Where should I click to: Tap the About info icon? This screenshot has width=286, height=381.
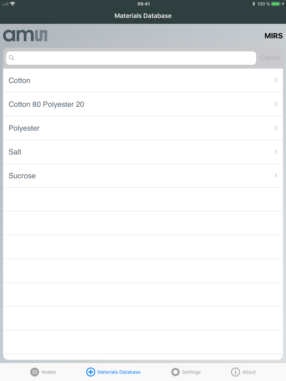(x=235, y=372)
